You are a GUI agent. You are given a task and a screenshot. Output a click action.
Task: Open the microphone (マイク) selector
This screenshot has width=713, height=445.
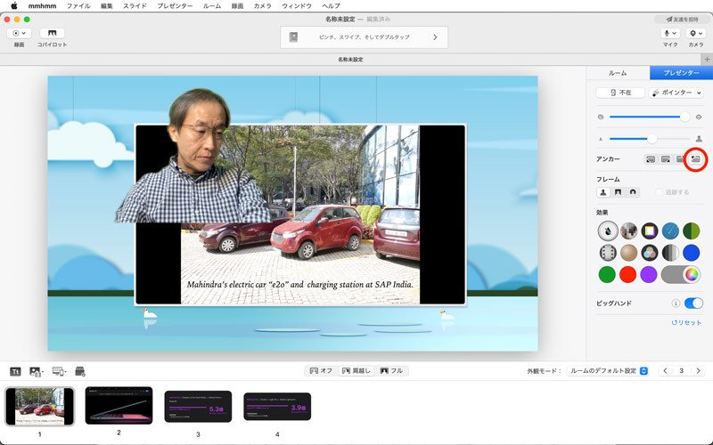pyautogui.click(x=670, y=33)
